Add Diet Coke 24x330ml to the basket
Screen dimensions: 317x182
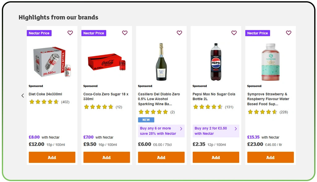pos(52,157)
